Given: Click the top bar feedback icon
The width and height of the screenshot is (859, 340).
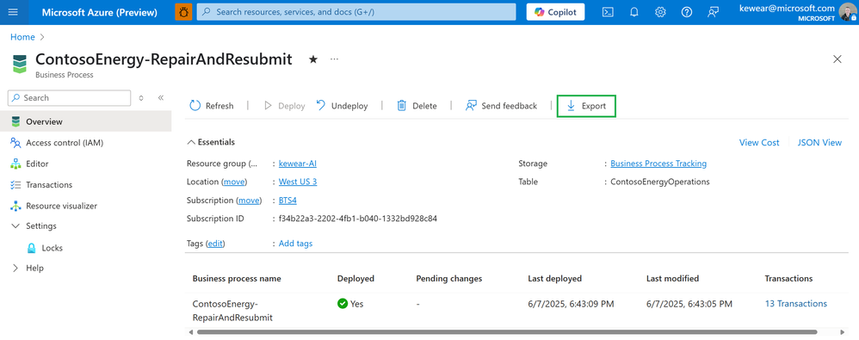Looking at the screenshot, I should pos(713,12).
